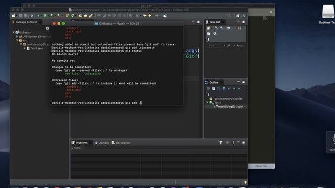Open the New Task dropdown arrow
Screen dimensions: 335x188
tap(211, 28)
